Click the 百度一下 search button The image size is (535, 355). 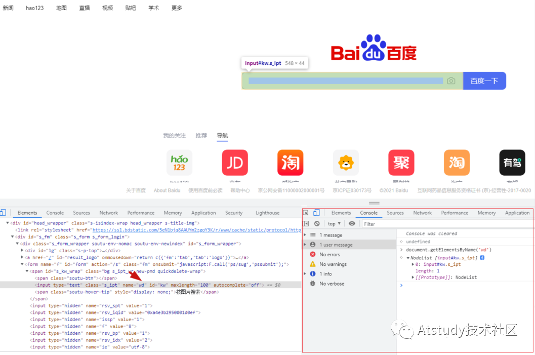(484, 81)
